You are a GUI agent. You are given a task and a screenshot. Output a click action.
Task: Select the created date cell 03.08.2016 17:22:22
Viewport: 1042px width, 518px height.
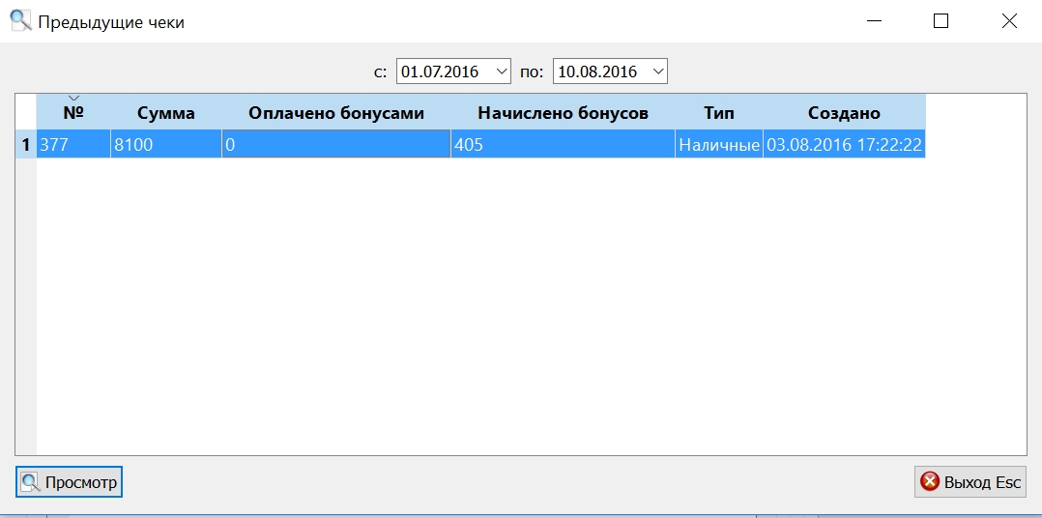pyautogui.click(x=844, y=145)
